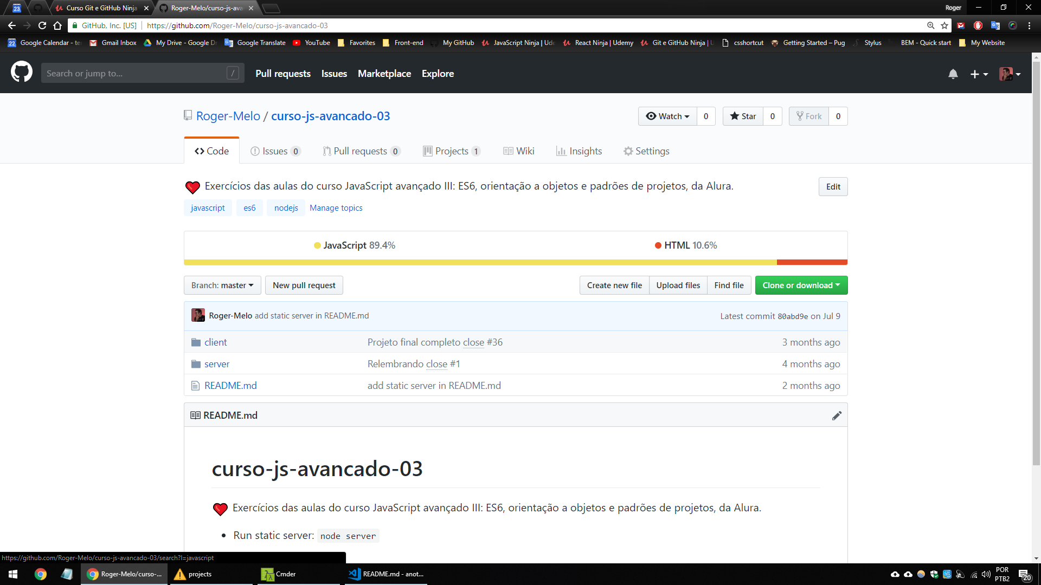The width and height of the screenshot is (1041, 585).
Task: Open the zoom magnifier icon in address bar
Action: tap(931, 25)
